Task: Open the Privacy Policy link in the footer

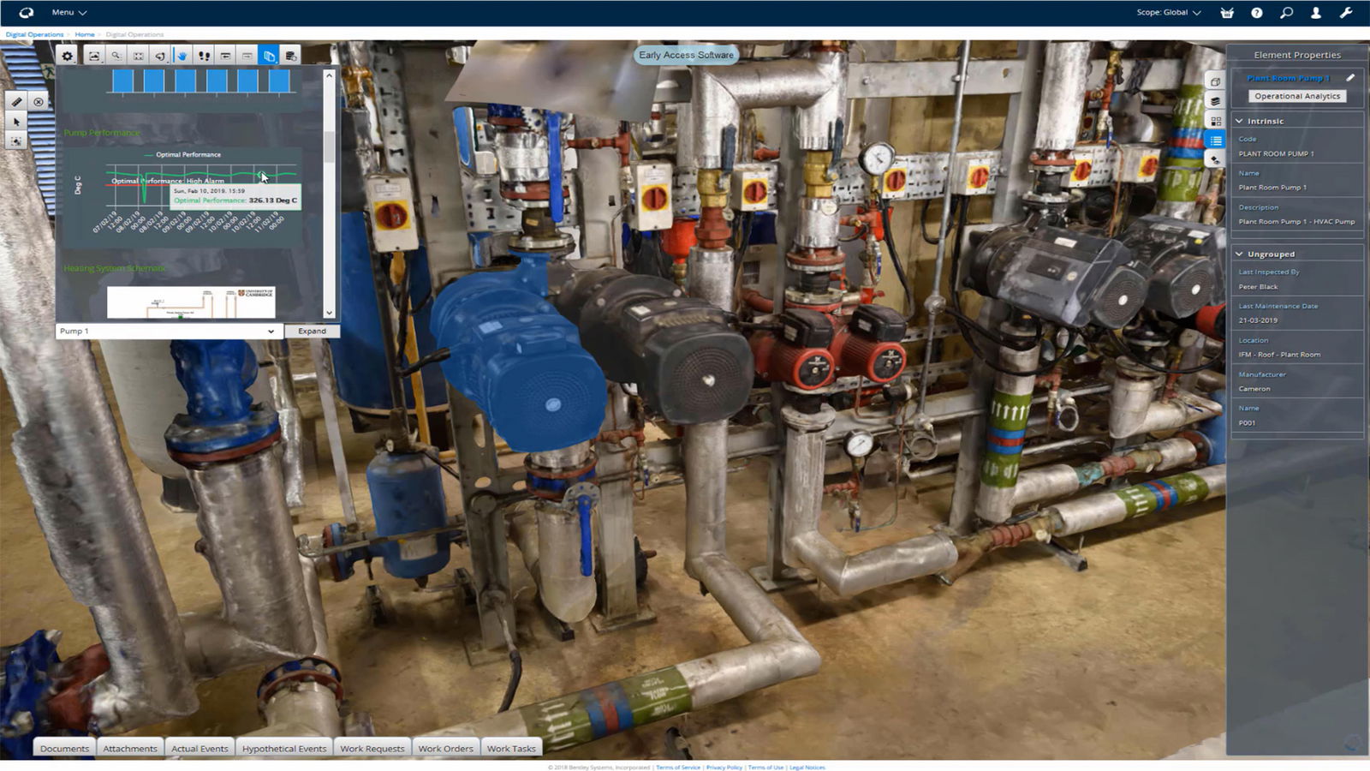Action: pyautogui.click(x=724, y=767)
